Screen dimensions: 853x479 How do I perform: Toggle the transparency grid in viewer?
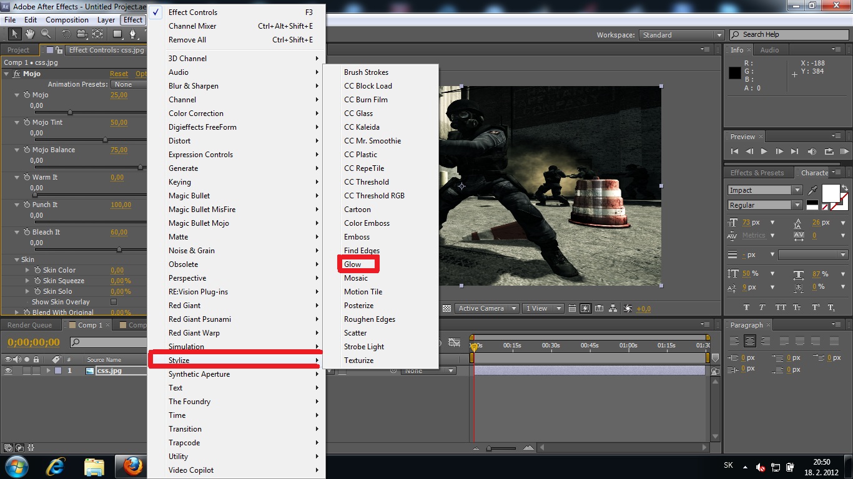pyautogui.click(x=446, y=308)
